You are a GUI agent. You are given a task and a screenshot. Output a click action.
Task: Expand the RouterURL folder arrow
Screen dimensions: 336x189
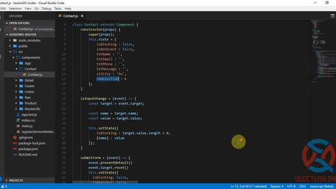pyautogui.click(x=16, y=109)
